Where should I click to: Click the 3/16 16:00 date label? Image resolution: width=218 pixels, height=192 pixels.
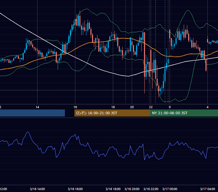[75, 189]
